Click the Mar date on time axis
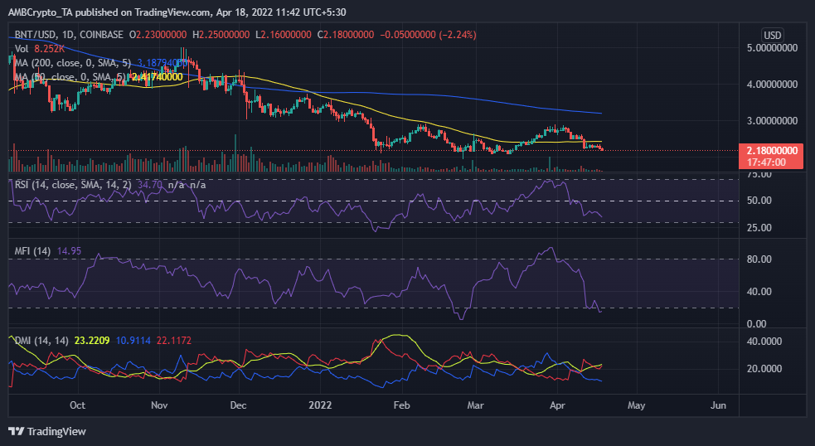Viewport: 815px width, 446px height. [x=475, y=405]
